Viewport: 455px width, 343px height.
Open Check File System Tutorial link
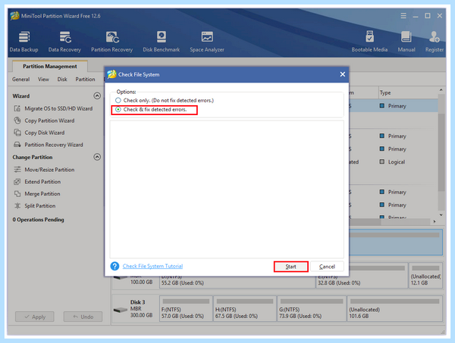tap(152, 266)
